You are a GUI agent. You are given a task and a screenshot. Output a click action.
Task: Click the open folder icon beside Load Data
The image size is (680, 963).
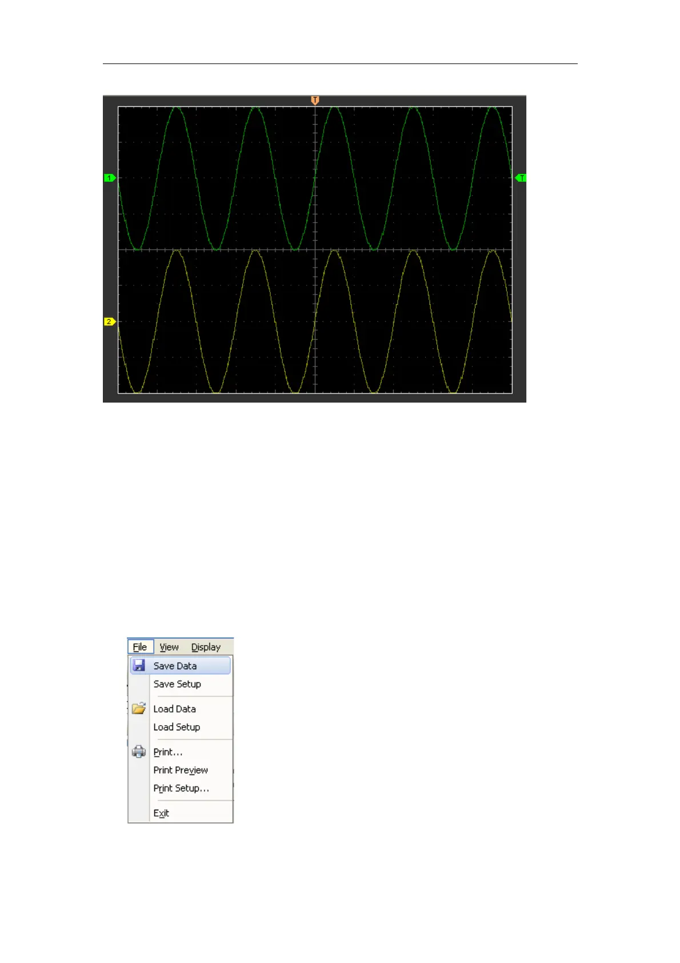point(139,709)
